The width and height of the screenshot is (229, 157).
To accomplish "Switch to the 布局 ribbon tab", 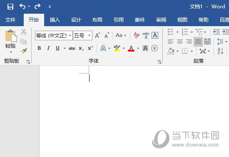I will (97, 20).
